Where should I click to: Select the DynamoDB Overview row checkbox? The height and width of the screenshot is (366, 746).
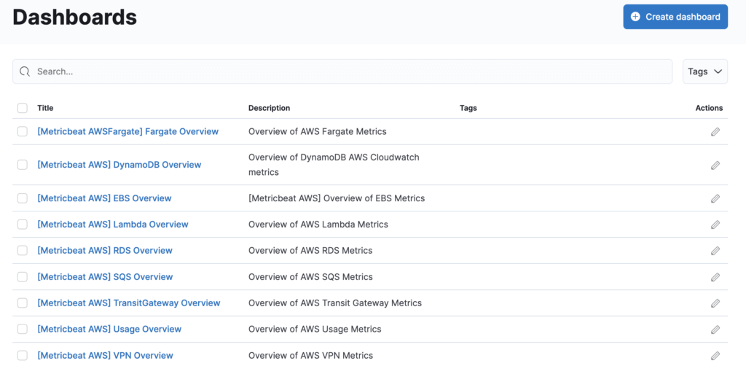click(23, 165)
